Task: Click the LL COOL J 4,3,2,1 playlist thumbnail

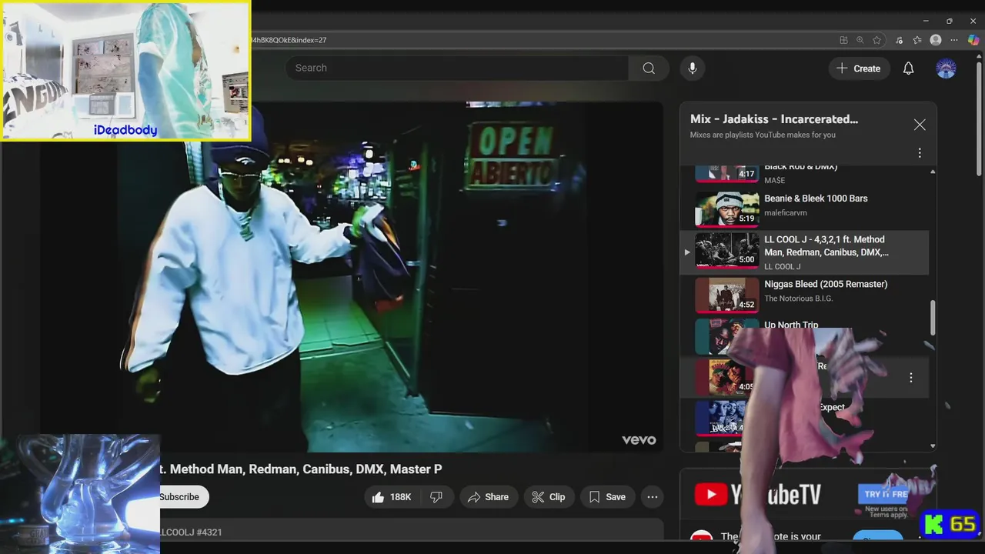Action: tap(727, 251)
